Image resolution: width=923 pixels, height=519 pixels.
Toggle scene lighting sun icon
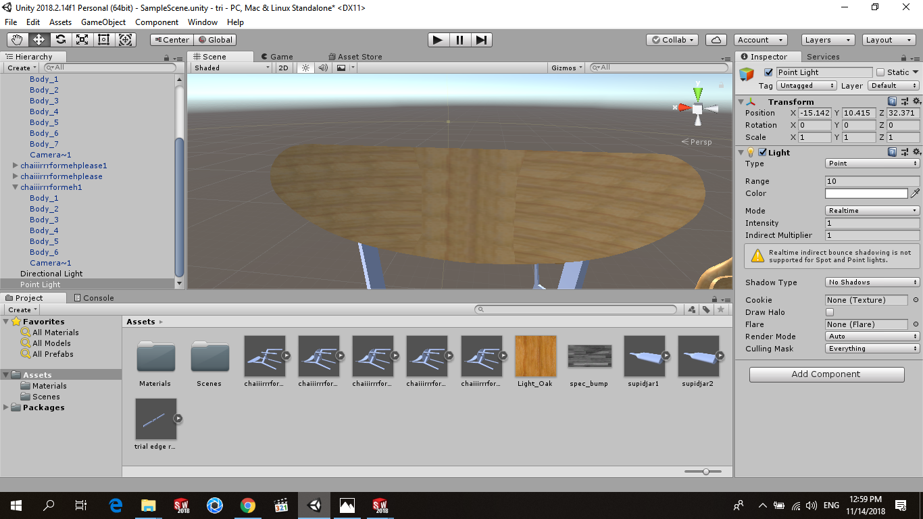[305, 68]
